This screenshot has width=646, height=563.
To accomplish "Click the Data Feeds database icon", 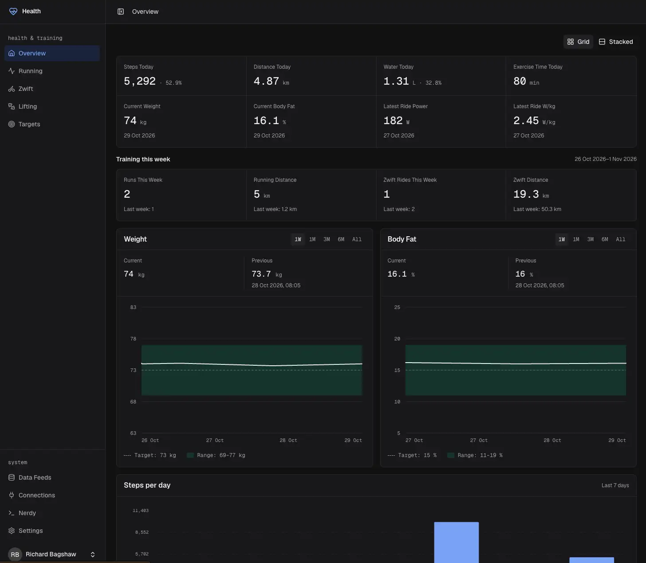I will tap(12, 477).
